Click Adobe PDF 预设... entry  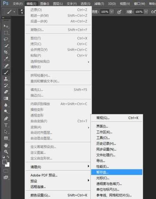tap(44, 175)
